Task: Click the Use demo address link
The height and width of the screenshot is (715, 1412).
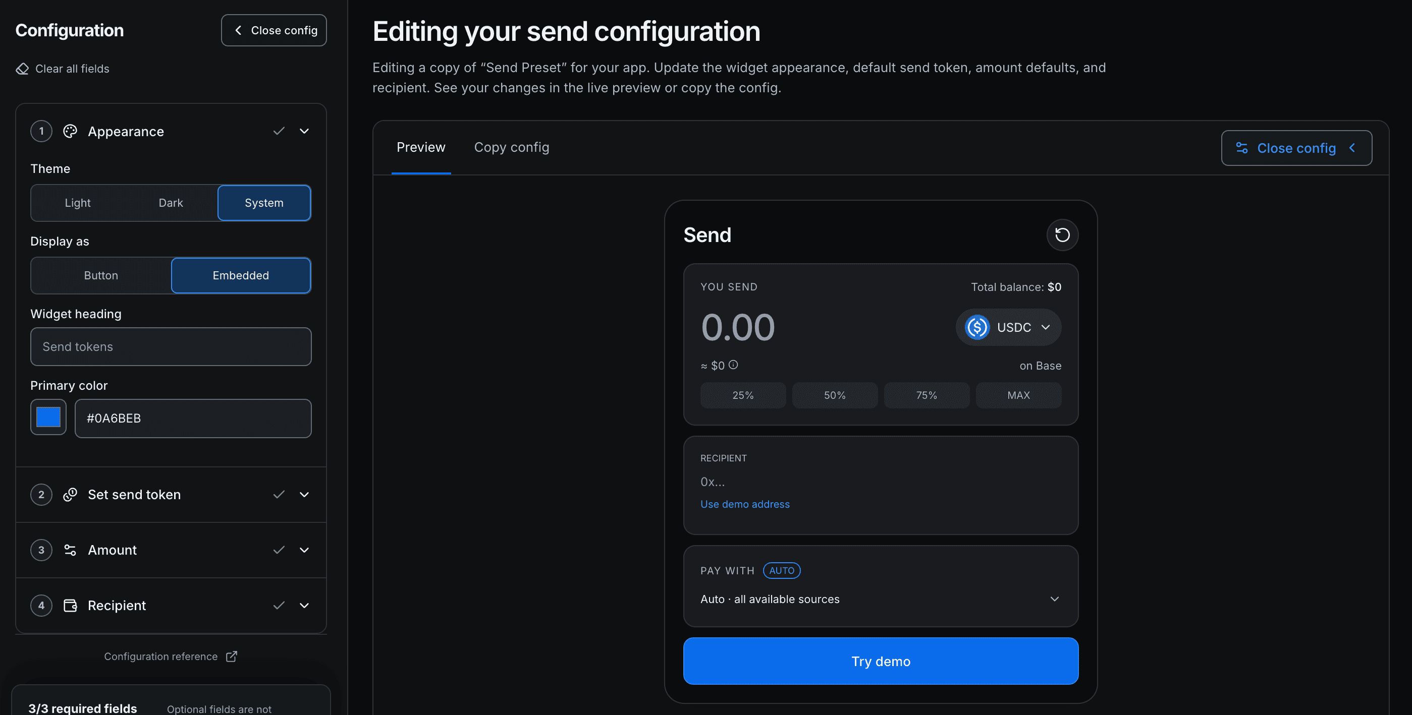Action: pos(744,504)
